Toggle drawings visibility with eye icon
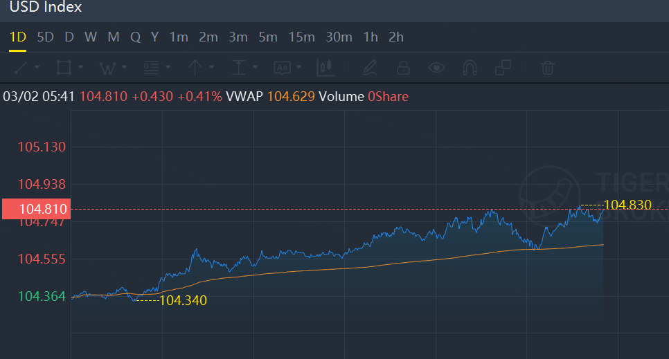Screen dimensions: 669x359 [x=436, y=68]
